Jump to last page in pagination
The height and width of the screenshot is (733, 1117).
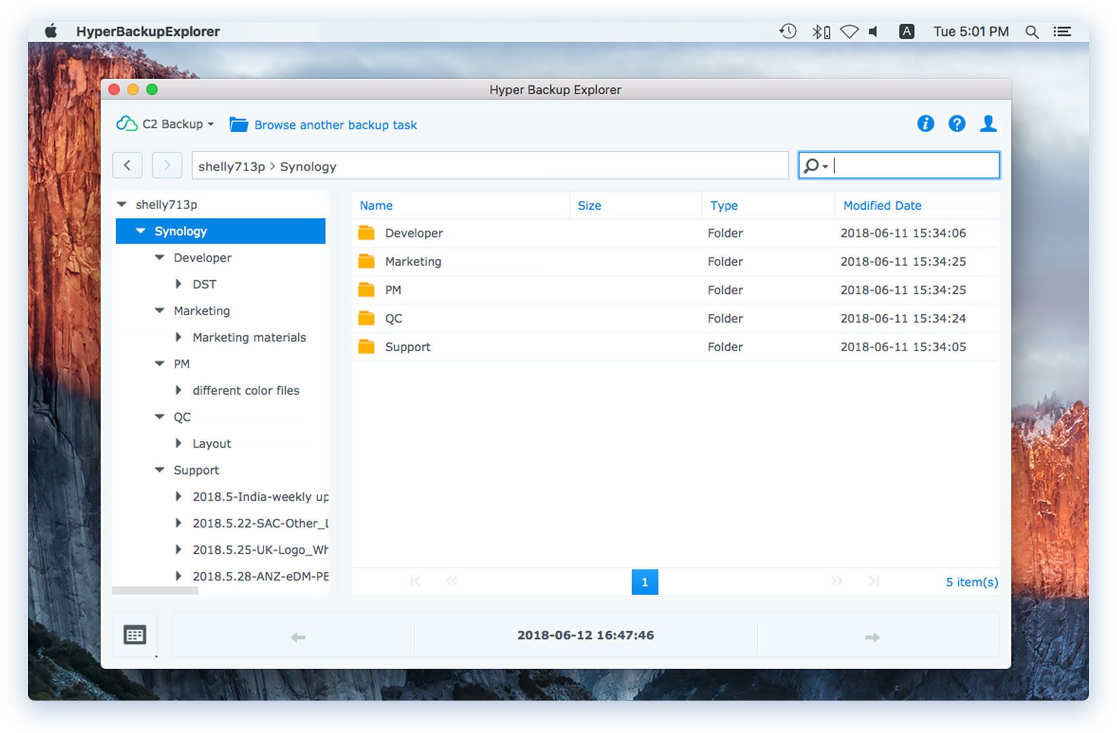tap(874, 581)
